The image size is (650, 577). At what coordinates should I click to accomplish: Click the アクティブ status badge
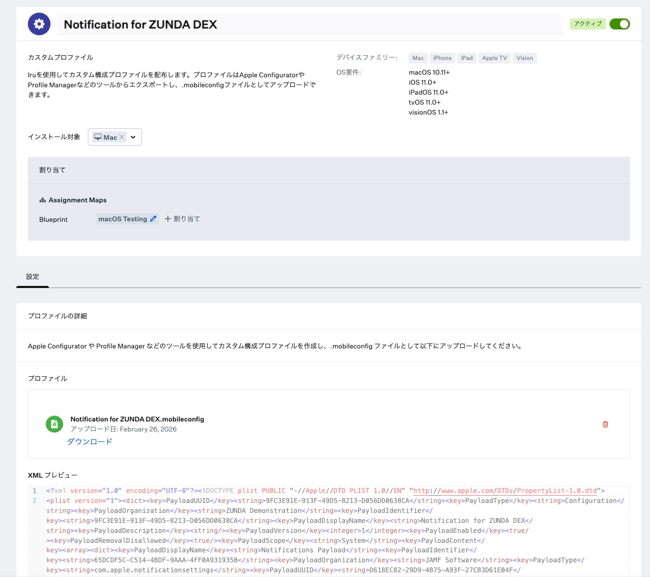tap(587, 24)
